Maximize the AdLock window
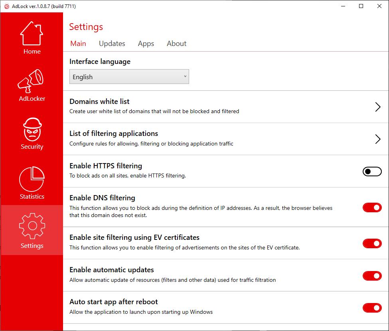 (x=361, y=6)
